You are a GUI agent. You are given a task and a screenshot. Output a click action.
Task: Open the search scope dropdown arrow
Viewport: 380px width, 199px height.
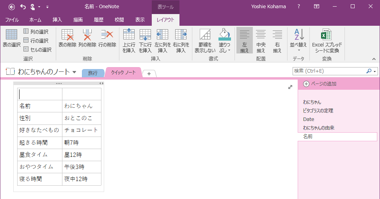[375, 71]
